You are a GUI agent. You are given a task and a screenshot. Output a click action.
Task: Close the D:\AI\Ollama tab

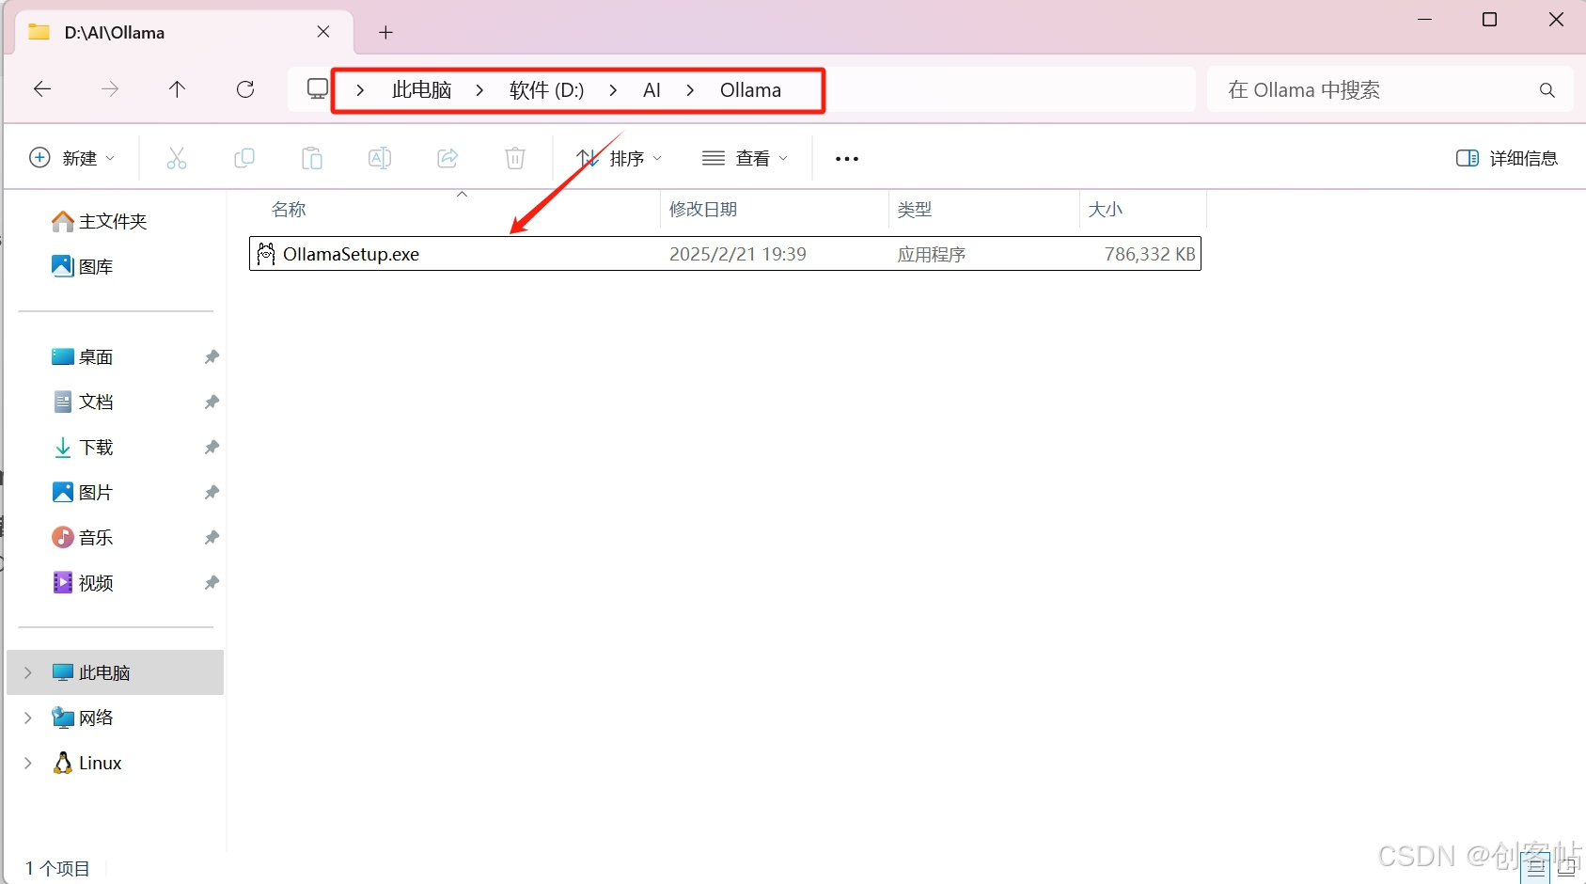[323, 32]
